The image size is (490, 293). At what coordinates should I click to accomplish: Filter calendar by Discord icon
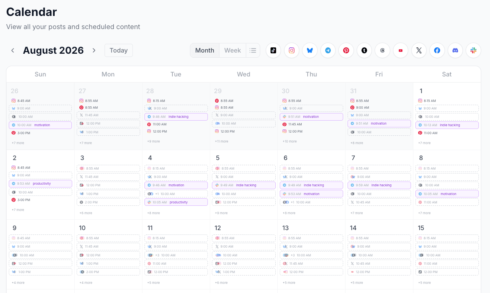pos(455,51)
